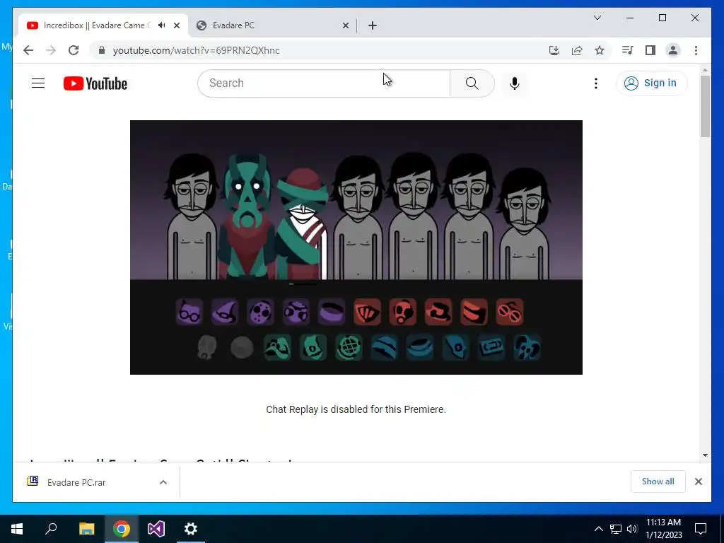Open YouTube settings three-dot menu
Viewport: 724px width, 543px height.
[x=596, y=83]
